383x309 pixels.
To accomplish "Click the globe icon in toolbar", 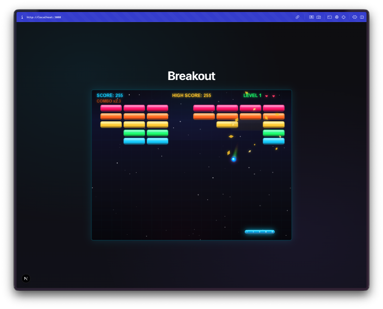I will (x=337, y=17).
